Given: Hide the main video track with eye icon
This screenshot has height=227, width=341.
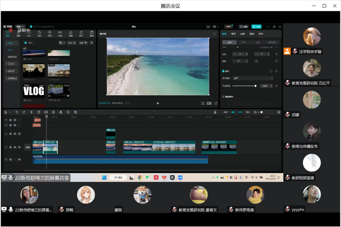Looking at the screenshot, I should coord(15,147).
